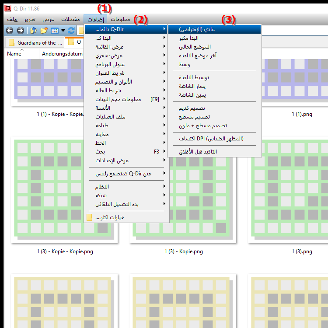Open the بدء التشغيل التلقائي submenu
Image resolution: width=328 pixels, height=328 pixels.
pyautogui.click(x=126, y=204)
